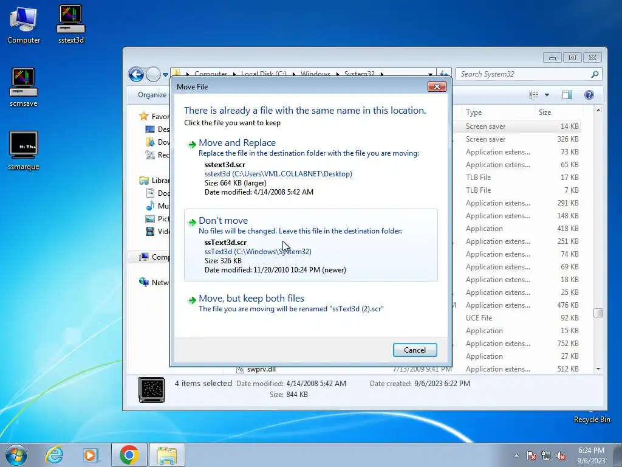Click the muted volume tray icon
622x467 pixels.
(x=561, y=455)
